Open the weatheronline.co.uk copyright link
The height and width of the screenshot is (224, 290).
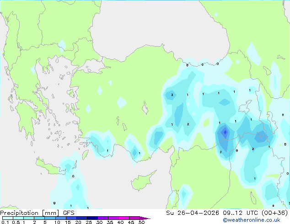pyautogui.click(x=251, y=220)
